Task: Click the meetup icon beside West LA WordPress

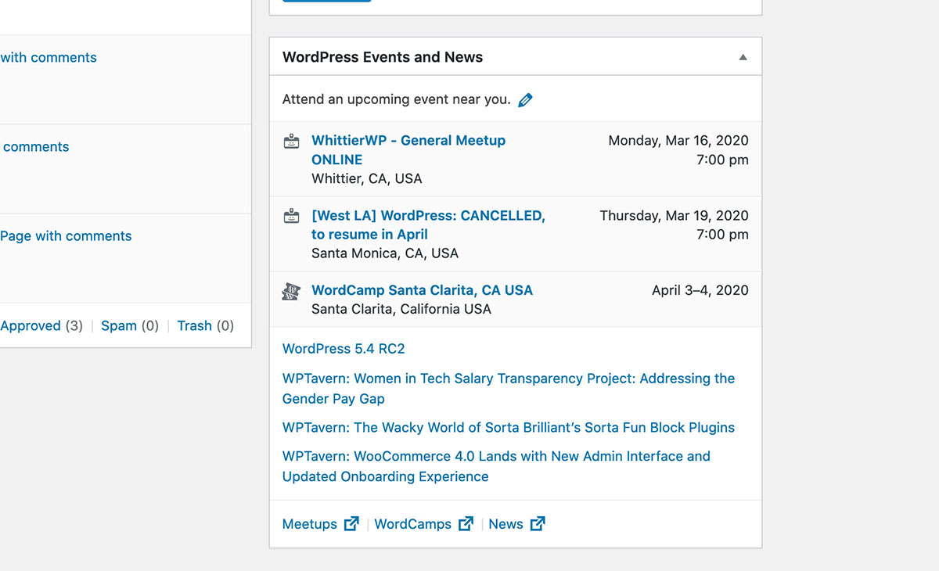Action: click(291, 217)
